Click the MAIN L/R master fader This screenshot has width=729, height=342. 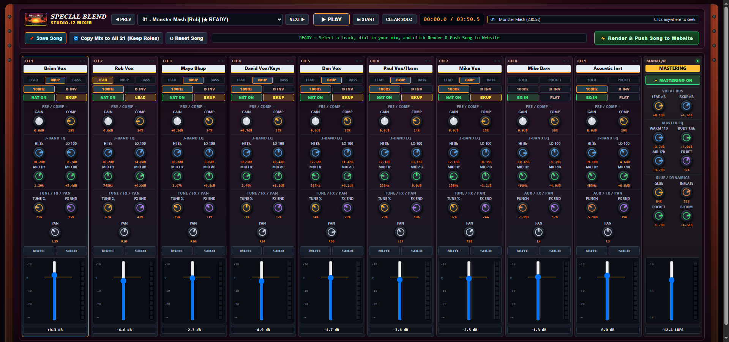click(x=672, y=280)
